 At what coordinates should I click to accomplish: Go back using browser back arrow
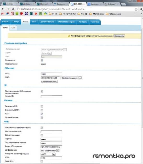(3, 9)
